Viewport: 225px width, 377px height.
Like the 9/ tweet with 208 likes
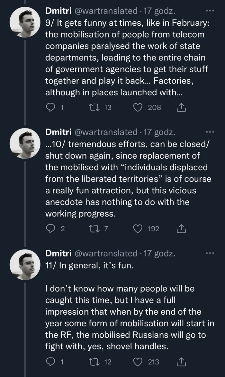coord(139,108)
